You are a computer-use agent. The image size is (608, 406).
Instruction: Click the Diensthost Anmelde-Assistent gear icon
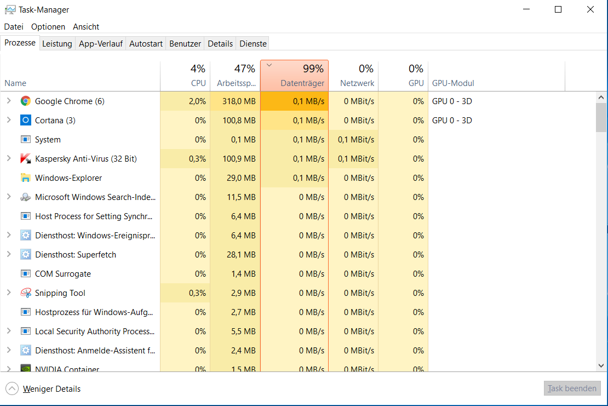(x=26, y=350)
